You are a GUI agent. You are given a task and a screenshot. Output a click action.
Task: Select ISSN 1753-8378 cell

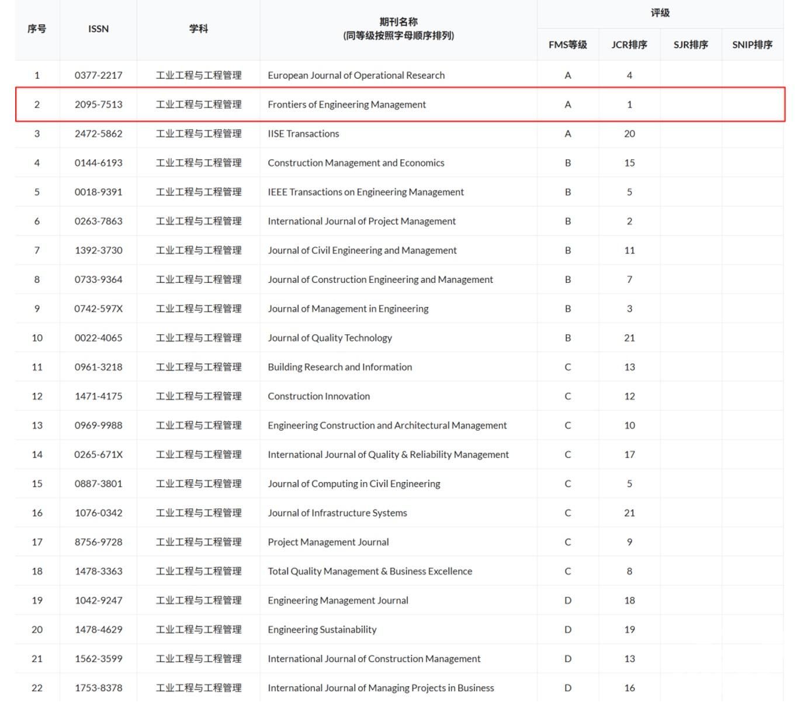point(98,688)
